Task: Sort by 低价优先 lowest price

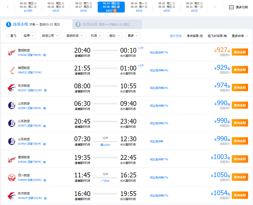Action: [x=176, y=36]
